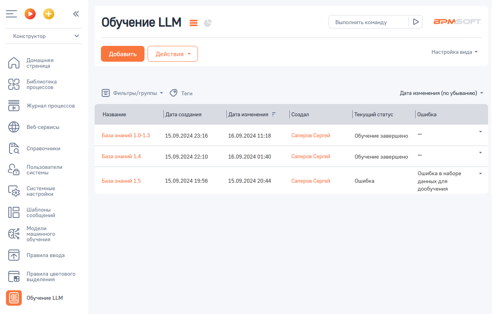Select Правила ввода menu item text
The image size is (492, 314).
coord(46,255)
